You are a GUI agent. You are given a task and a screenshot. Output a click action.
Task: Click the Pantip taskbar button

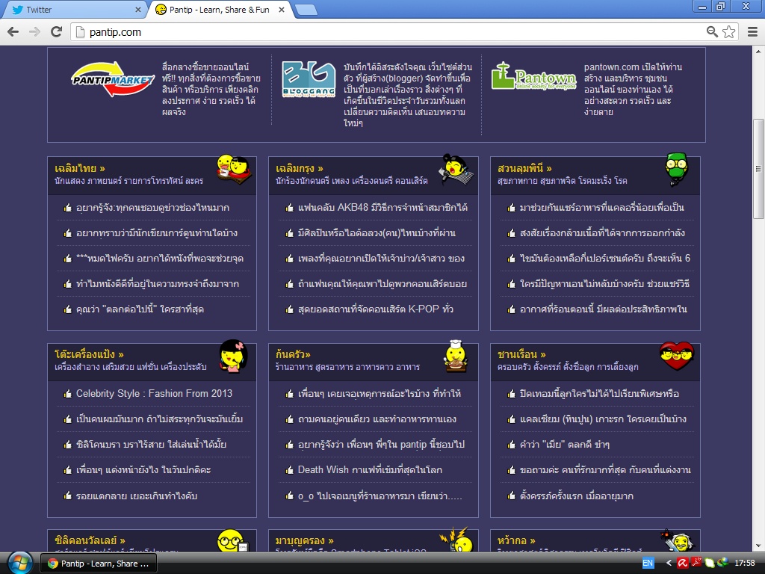coord(98,564)
